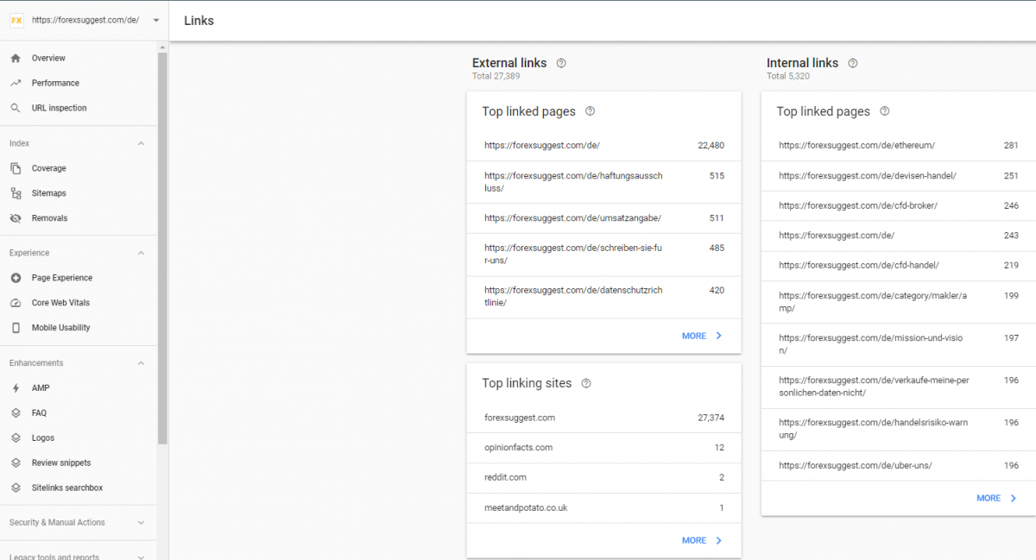Screen dimensions: 1036x560
Task: Click the Removals crossed-eye icon
Action: [16, 218]
